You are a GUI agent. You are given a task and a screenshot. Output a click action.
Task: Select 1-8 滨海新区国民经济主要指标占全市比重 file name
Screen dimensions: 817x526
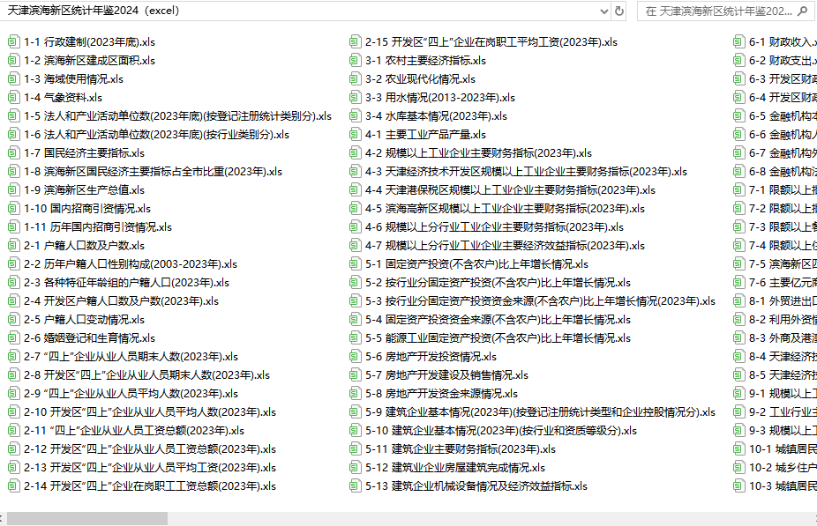coord(153,172)
